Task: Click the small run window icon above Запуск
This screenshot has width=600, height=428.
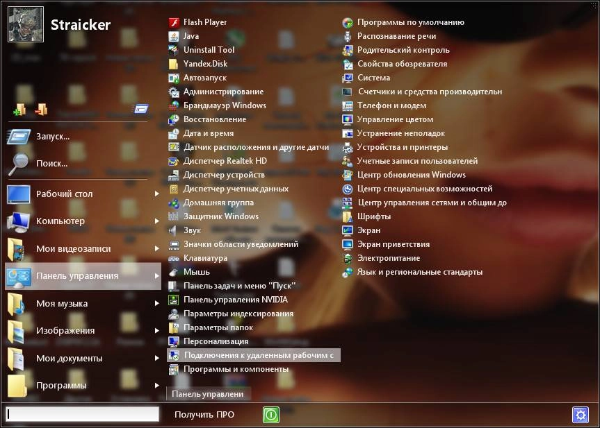Action: 140,109
